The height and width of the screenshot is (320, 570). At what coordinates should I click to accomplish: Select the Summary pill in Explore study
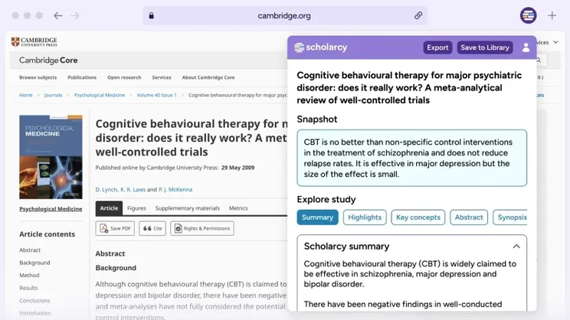(x=317, y=217)
